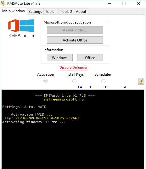Screen dimensions: 146x169
Task: Click the Activate Office button
Action: click(x=75, y=40)
